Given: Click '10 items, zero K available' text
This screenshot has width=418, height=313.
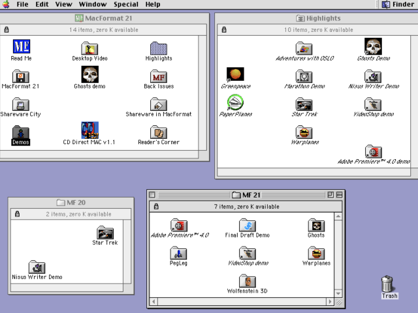Looking at the screenshot, I should pyautogui.click(x=319, y=30).
